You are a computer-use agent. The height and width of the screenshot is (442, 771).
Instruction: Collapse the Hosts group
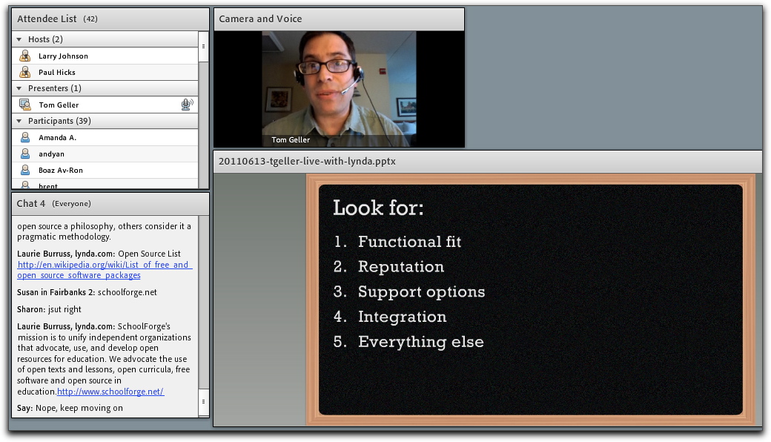point(19,39)
